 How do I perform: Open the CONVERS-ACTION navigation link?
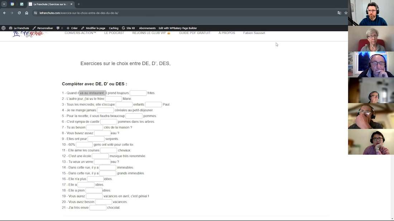80,33
